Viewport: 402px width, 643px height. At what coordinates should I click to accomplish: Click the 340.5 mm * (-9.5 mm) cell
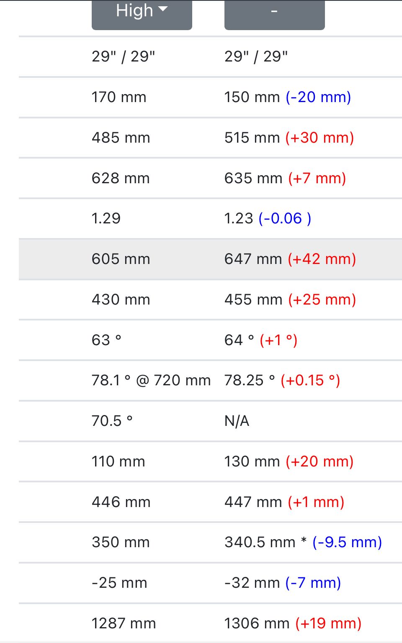[x=303, y=542]
